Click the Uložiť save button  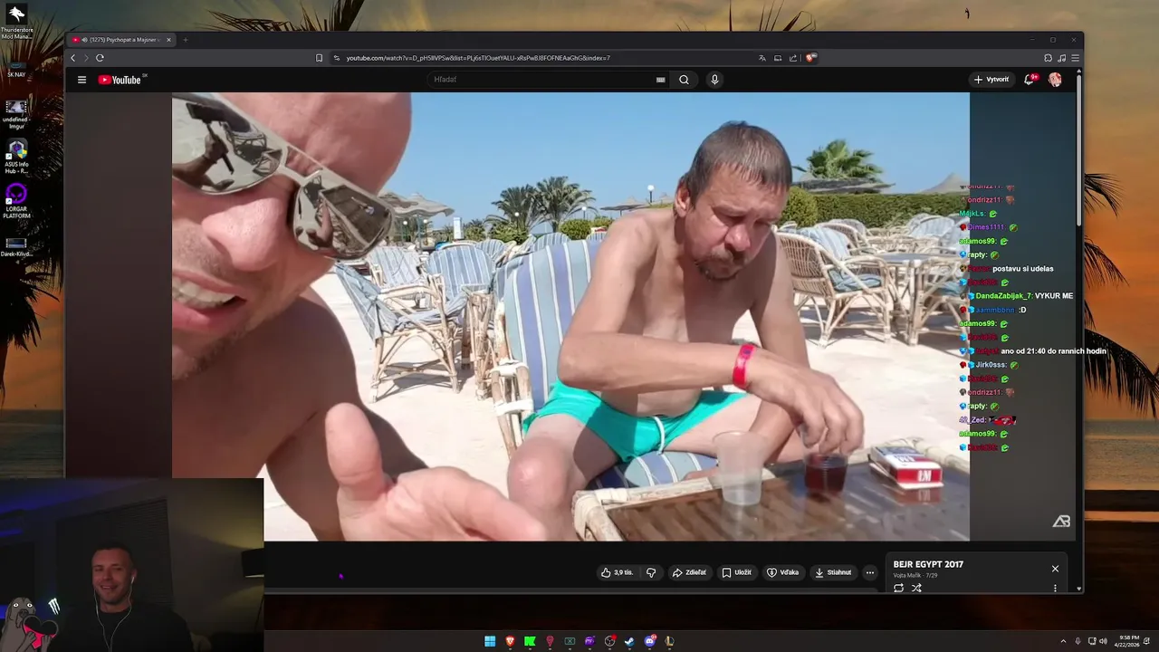[737, 572]
